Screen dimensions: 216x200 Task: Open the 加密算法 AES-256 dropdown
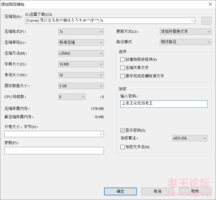click(x=190, y=138)
